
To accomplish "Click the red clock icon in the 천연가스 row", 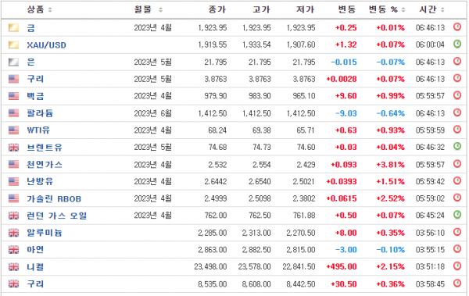I will (x=457, y=163).
